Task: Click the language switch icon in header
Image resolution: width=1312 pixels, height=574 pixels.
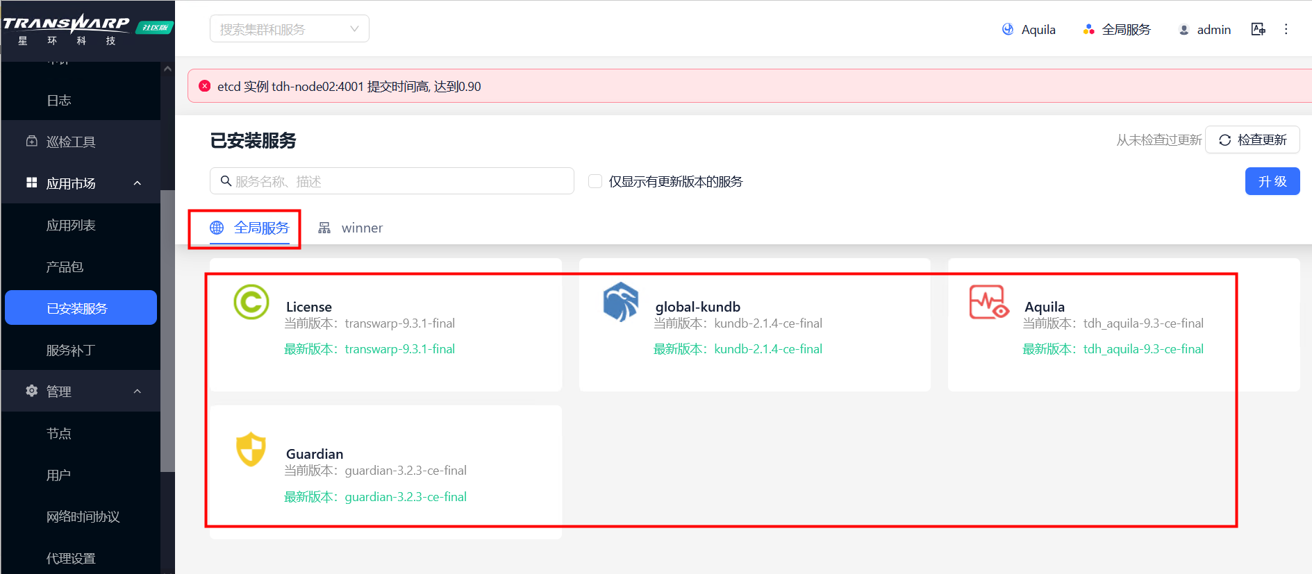Action: [1258, 29]
